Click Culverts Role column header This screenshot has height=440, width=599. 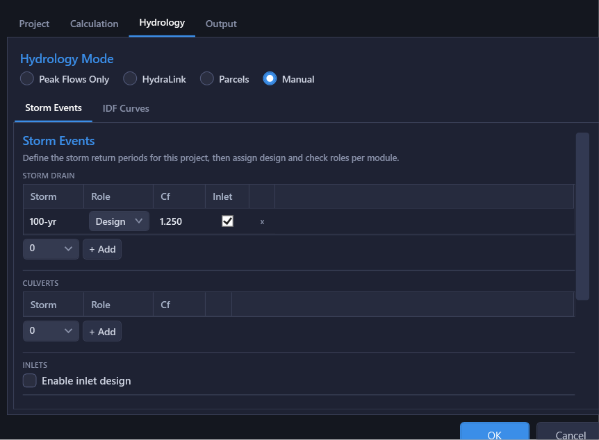click(x=118, y=305)
